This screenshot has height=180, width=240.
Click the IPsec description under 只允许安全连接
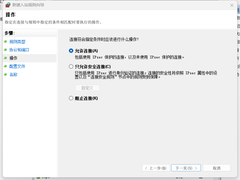(x=146, y=75)
